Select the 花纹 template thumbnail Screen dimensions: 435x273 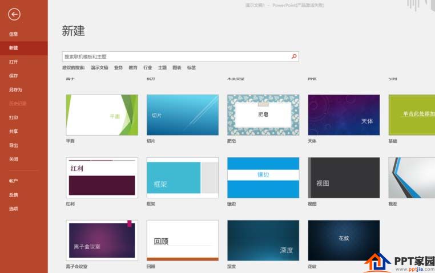click(x=344, y=241)
